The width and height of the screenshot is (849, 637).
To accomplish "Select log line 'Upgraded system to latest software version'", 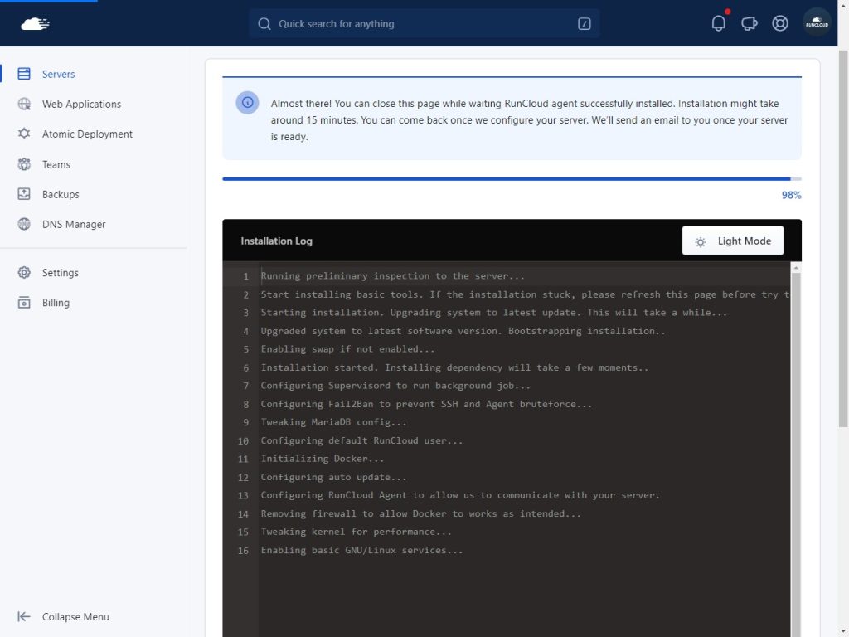I will tap(463, 331).
